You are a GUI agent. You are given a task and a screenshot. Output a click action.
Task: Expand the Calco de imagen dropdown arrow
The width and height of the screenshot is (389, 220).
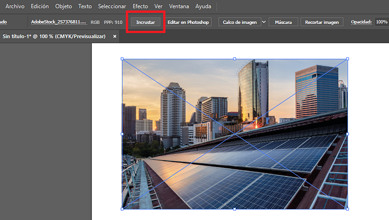coord(264,22)
